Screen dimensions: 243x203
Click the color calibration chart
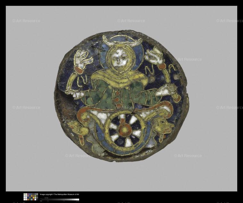point(31,197)
